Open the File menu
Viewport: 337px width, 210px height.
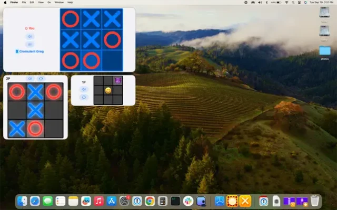tap(24, 3)
